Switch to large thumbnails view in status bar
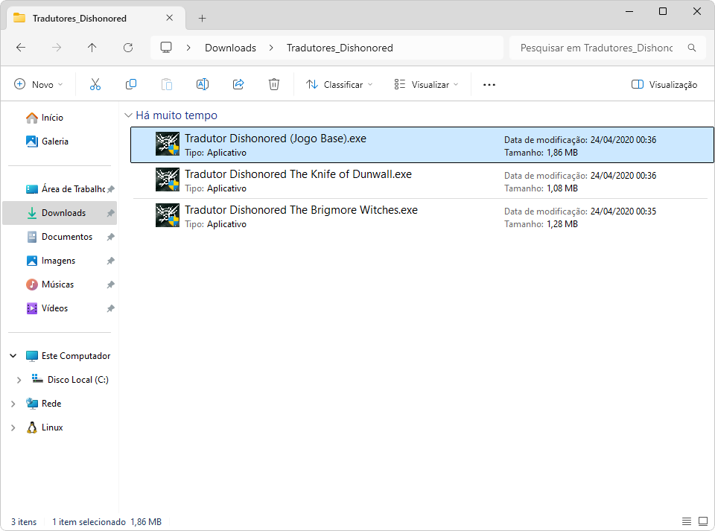Viewport: 715px width, 531px height. click(x=703, y=521)
